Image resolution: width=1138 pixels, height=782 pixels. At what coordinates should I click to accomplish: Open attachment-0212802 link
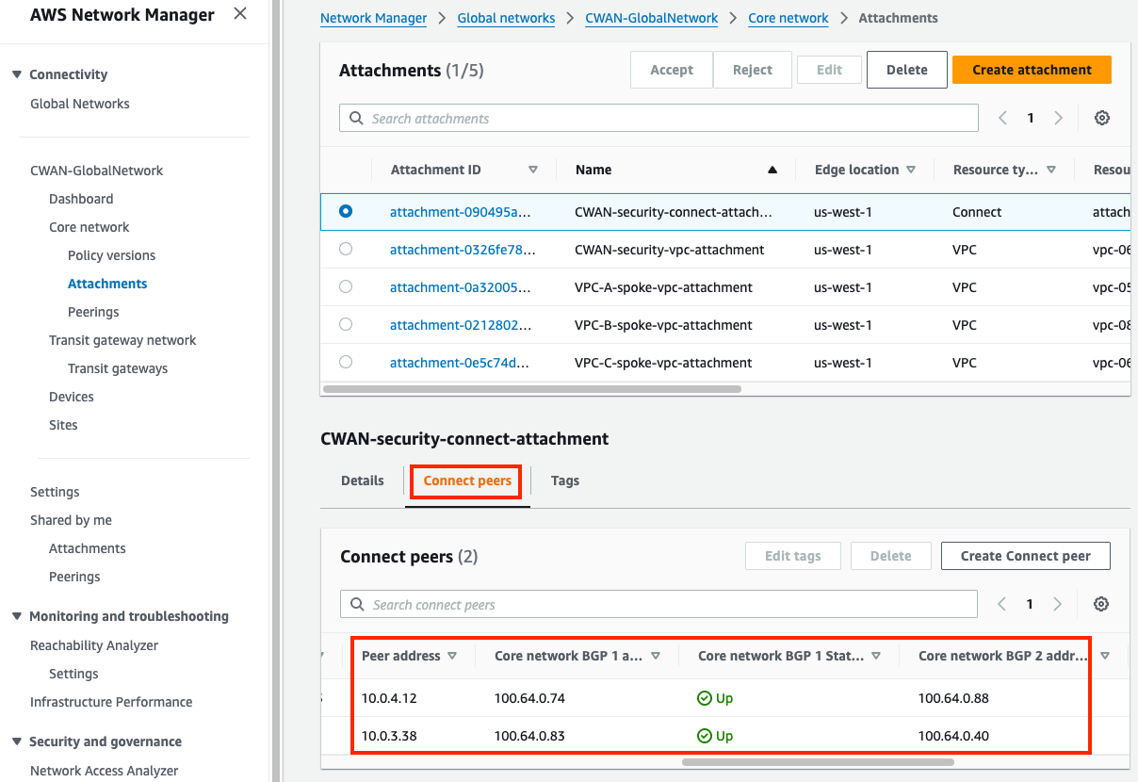(461, 325)
